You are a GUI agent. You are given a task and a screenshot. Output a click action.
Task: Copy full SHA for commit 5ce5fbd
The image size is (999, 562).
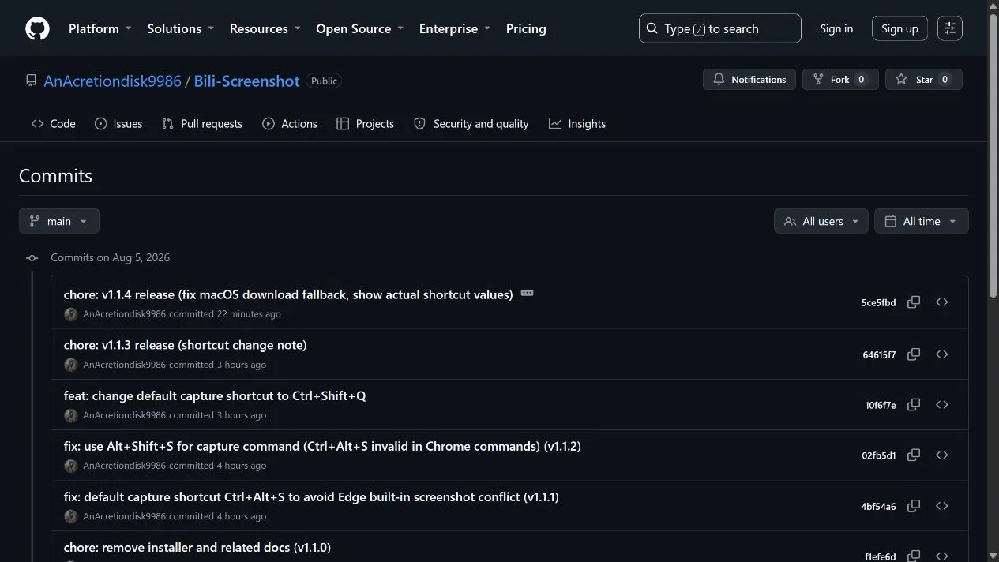914,302
